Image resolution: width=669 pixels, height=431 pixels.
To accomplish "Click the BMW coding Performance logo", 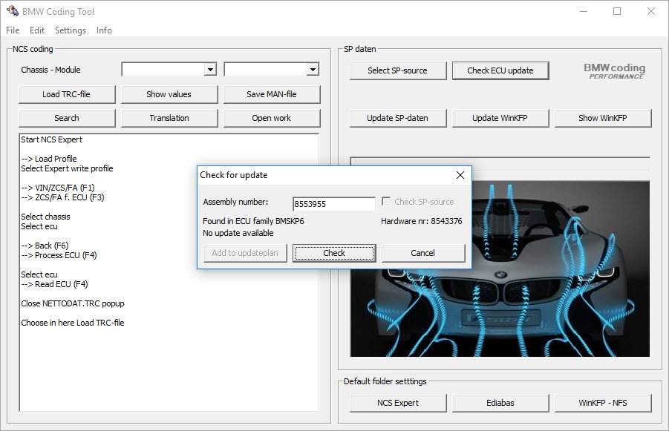I will 614,71.
